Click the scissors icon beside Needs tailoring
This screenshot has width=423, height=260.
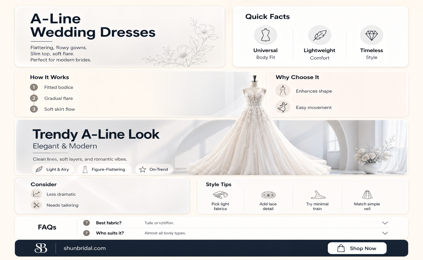pos(36,205)
